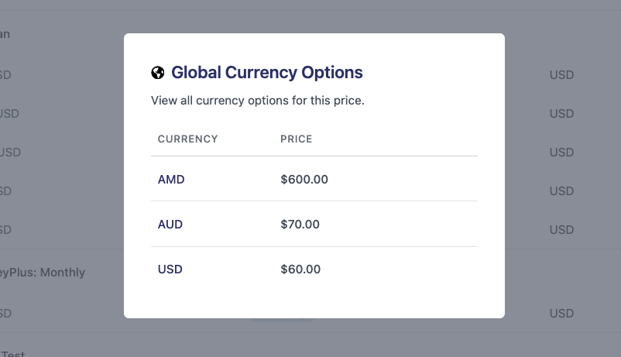Click the cut-off 'an' heading at top-left

[5, 34]
